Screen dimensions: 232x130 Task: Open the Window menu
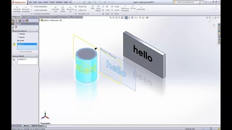point(59,2)
